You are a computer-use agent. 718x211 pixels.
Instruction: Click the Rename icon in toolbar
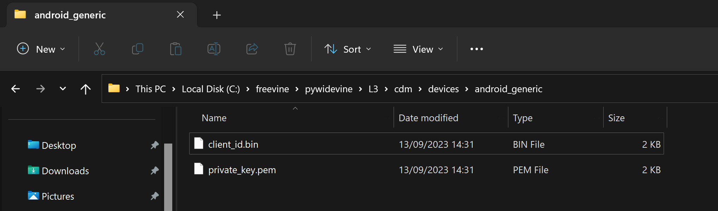pyautogui.click(x=214, y=49)
